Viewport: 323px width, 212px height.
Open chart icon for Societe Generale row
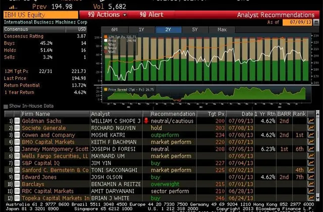[x=311, y=128]
